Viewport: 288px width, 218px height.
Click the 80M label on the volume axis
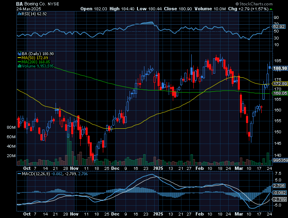coord(11,128)
